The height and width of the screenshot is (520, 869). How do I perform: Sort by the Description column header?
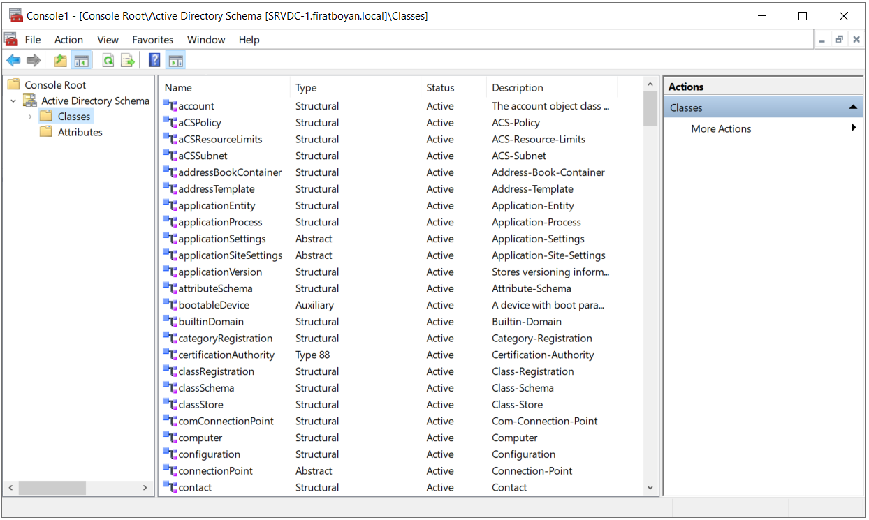(552, 87)
